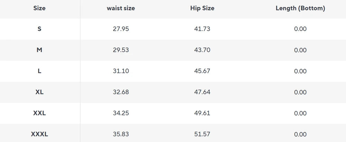Select the XXL size row label
The height and width of the screenshot is (142, 346).
tap(39, 113)
